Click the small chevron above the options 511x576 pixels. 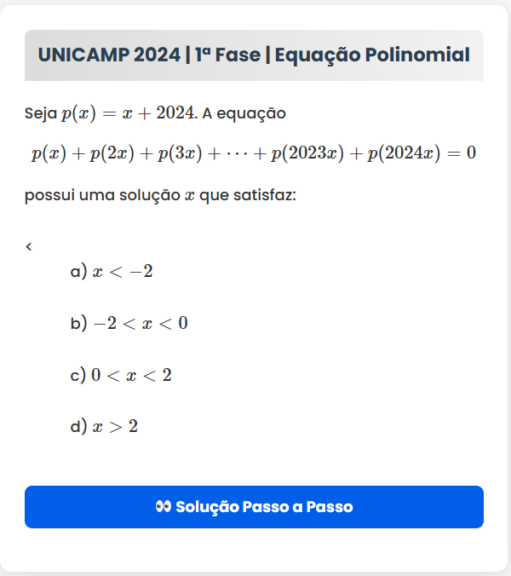coord(29,247)
